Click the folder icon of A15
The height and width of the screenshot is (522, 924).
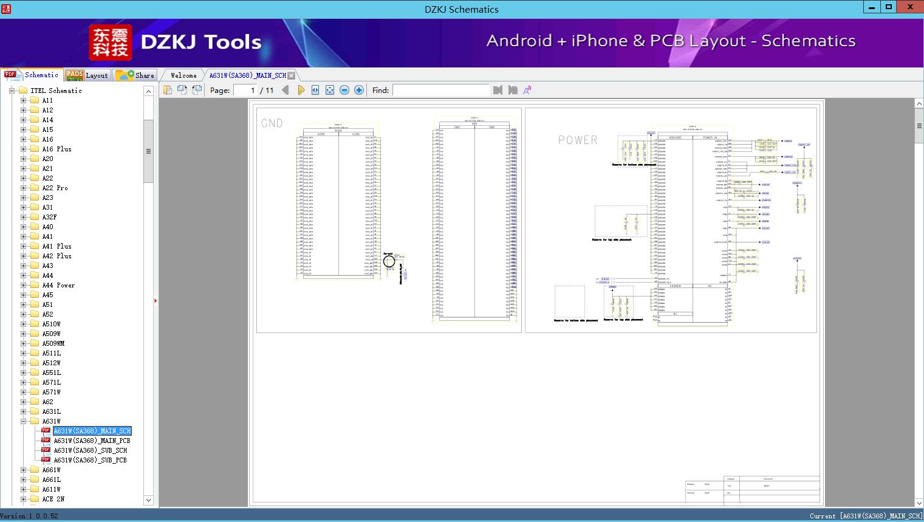35,129
